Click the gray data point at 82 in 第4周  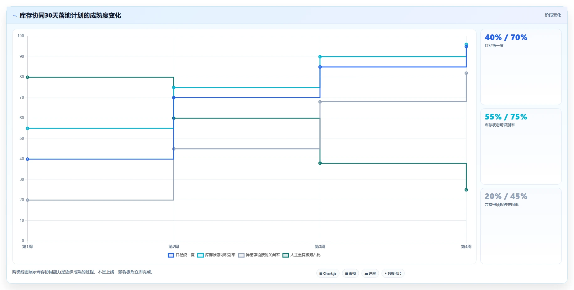466,73
